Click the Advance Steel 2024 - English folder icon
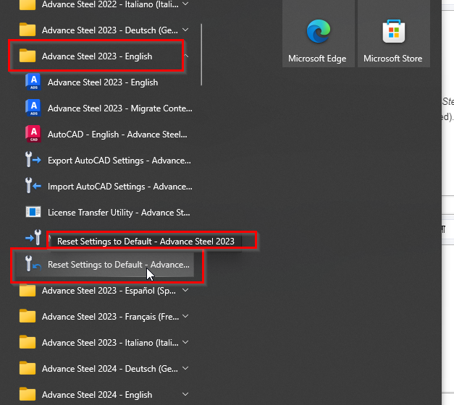This screenshot has height=405, width=454. point(28,394)
